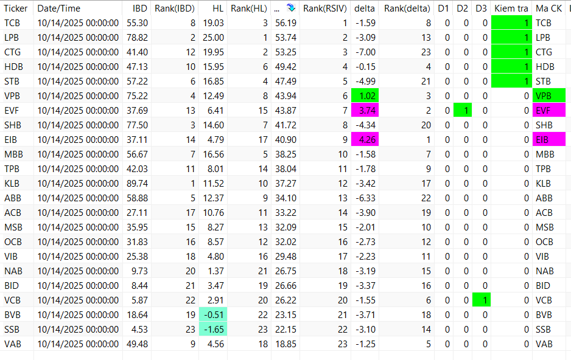Select HDB in the Ticker column
The height and width of the screenshot is (360, 571).
point(13,66)
